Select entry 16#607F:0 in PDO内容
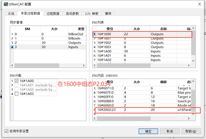Image resolution: width=206 pixels, height=139 pixels. tap(142, 92)
